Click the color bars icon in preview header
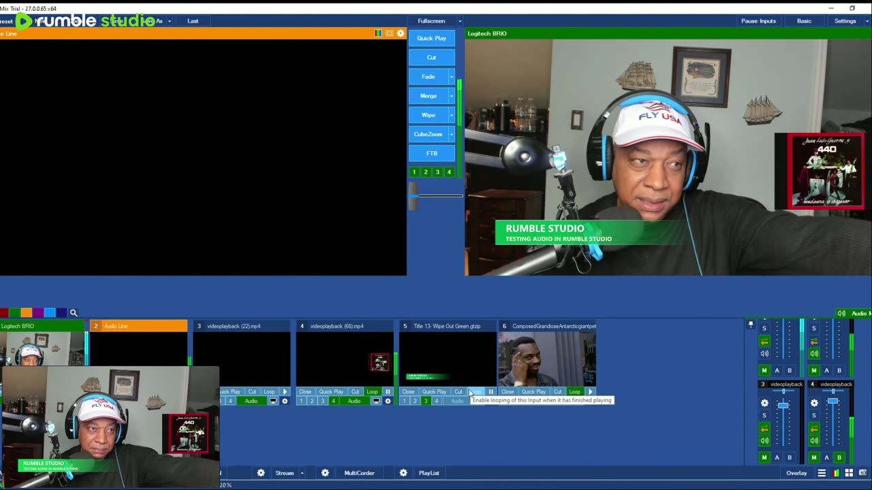This screenshot has width=872, height=490. click(x=378, y=33)
